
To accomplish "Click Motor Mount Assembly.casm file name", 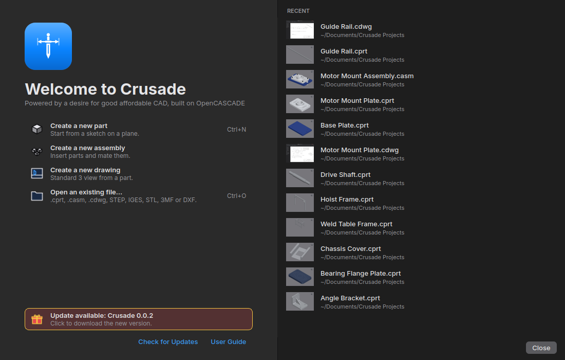I will point(367,76).
